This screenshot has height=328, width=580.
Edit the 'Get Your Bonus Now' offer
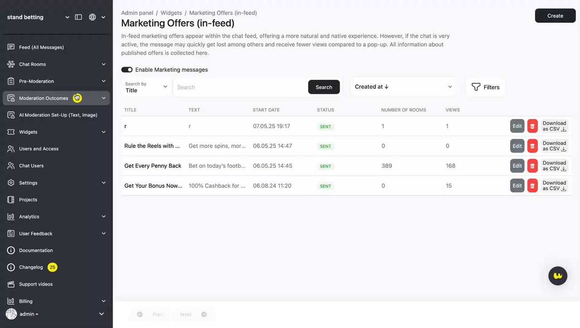(x=517, y=186)
